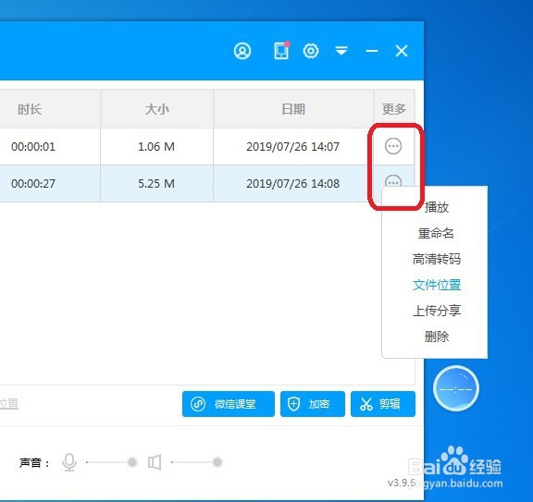Image resolution: width=533 pixels, height=502 pixels.
Task: Close the recorder window
Action: point(402,51)
